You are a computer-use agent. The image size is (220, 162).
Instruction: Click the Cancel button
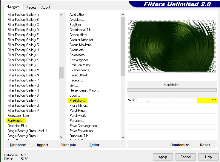point(185,157)
